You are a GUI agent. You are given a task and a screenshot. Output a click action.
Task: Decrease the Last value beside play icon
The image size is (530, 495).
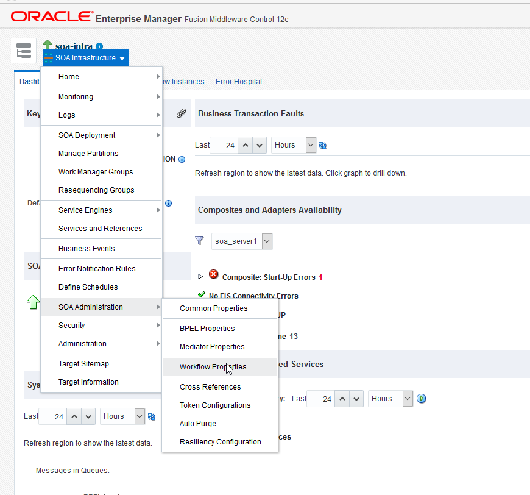pos(356,399)
